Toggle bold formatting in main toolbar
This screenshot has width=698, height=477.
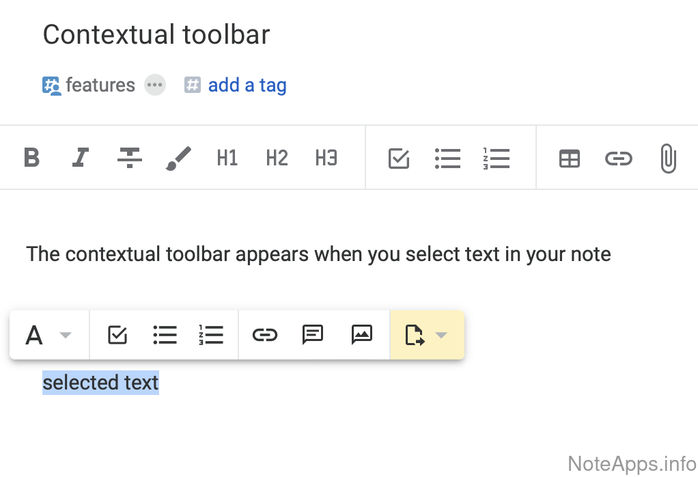pos(31,158)
